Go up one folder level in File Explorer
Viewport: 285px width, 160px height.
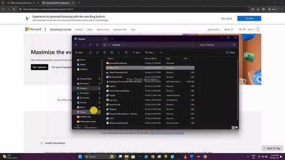point(90,45)
